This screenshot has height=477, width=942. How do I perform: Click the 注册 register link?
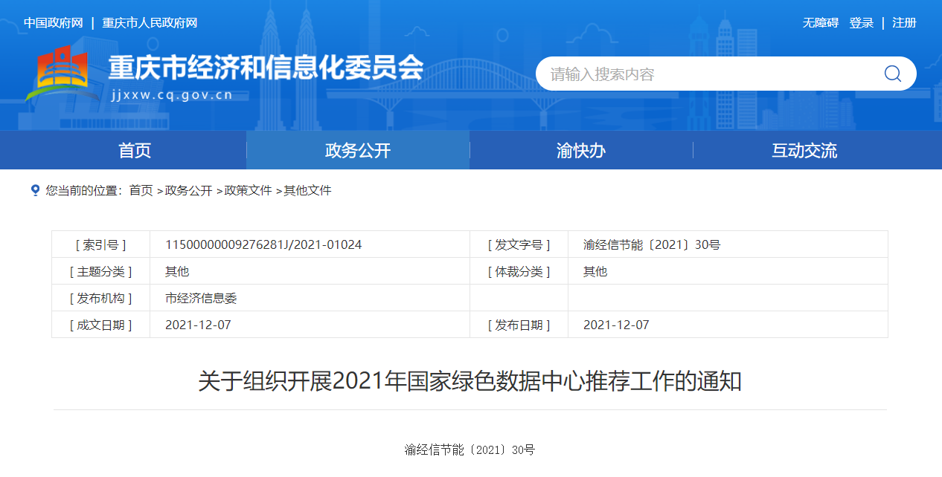[904, 23]
